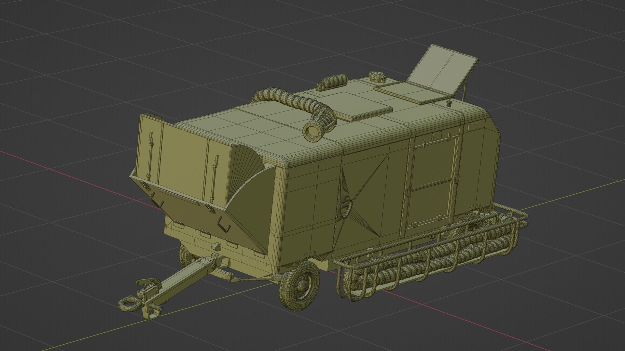Select the small knob near the roof rear edge
The width and height of the screenshot is (625, 351).
coord(450,104)
